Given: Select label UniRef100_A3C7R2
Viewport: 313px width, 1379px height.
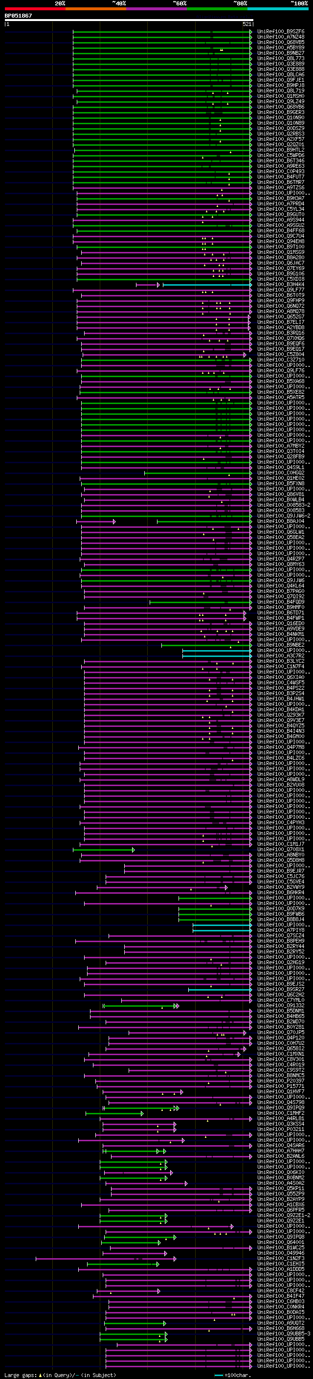Looking at the screenshot, I should 281,656.
